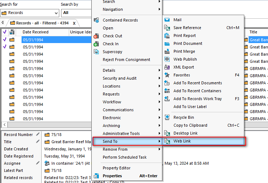Image resolution: width=268 pixels, height=183 pixels.
Task: Click the edit pencil beside Assignee
Action: [x=38, y=163]
